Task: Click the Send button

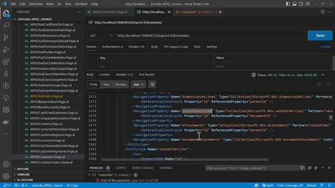Action: pos(320,36)
